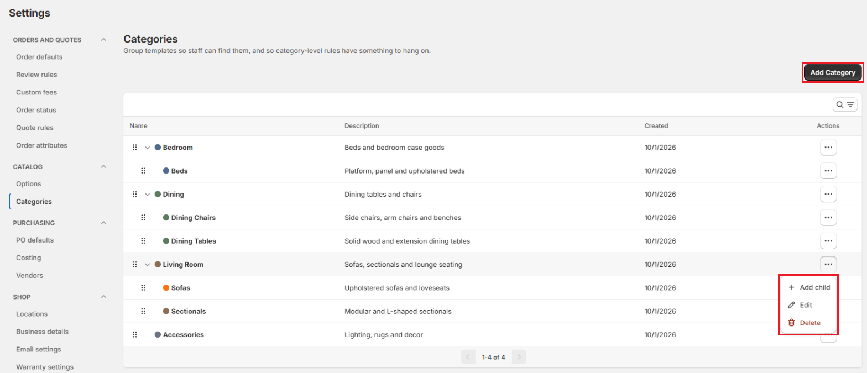The height and width of the screenshot is (373, 867).
Task: Open Review rules settings
Action: tap(36, 75)
